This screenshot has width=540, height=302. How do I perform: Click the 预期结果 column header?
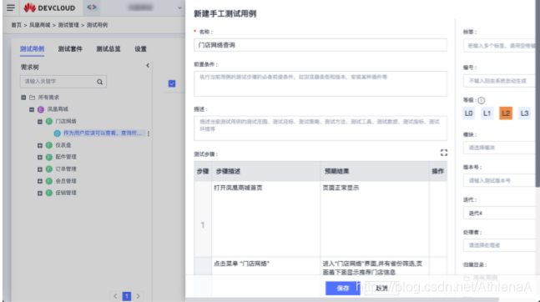337,171
